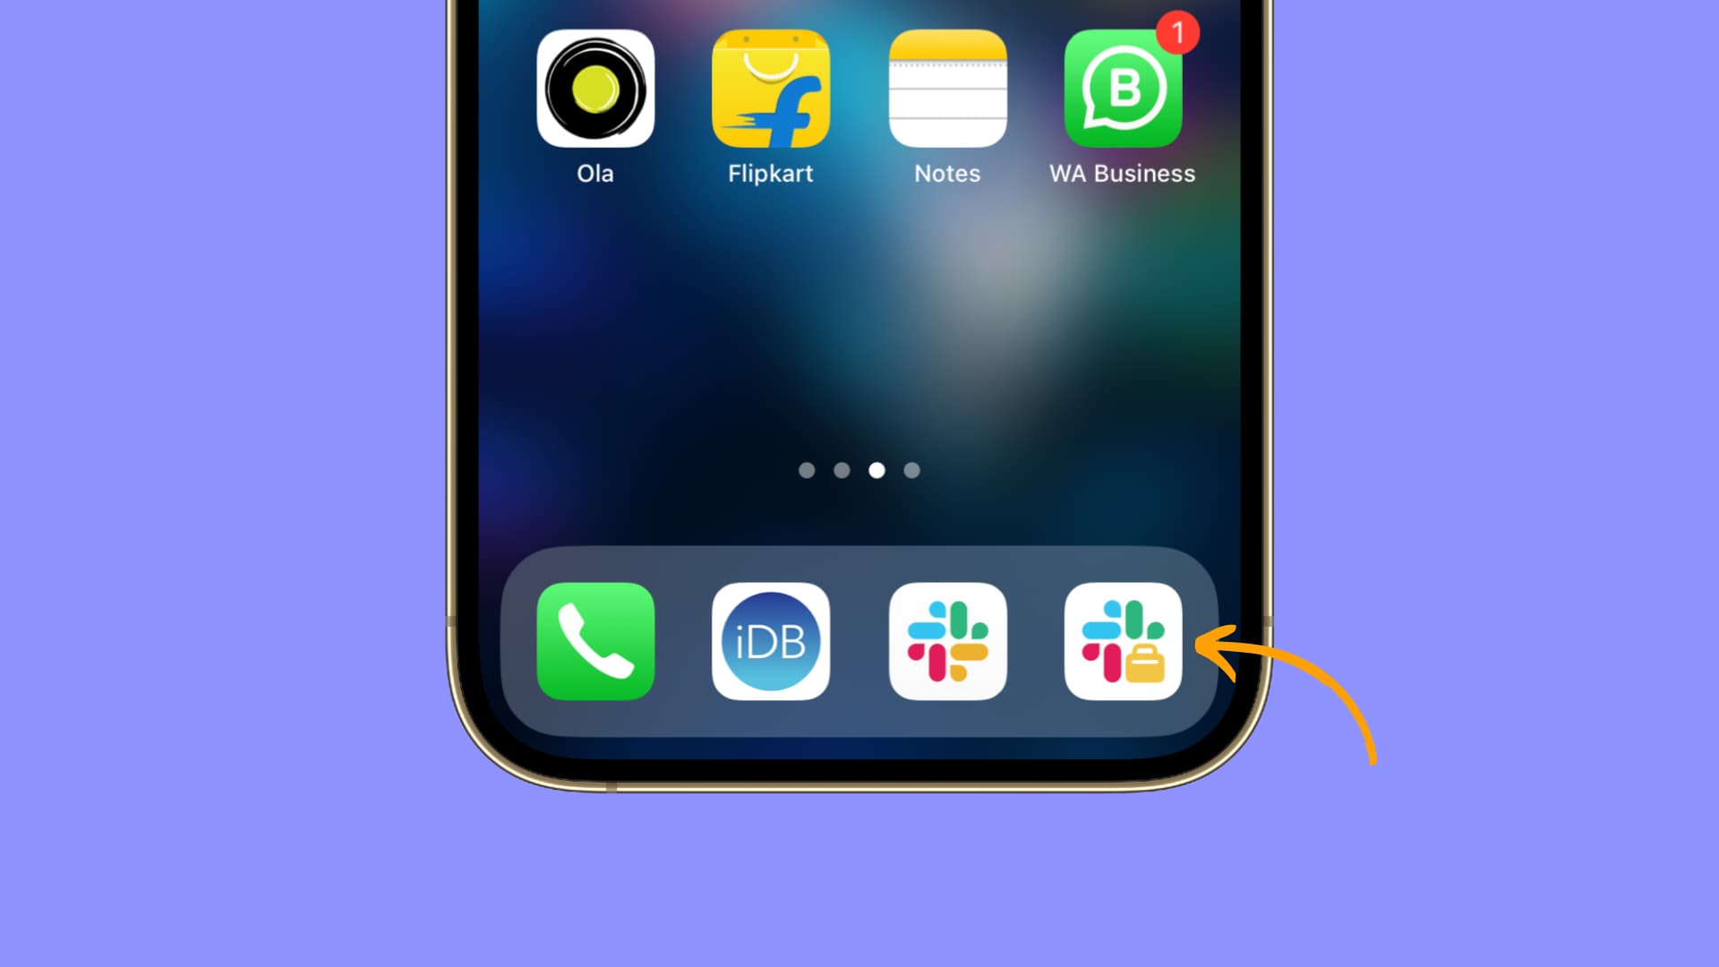Scroll through home screen pages
This screenshot has width=1719, height=967.
859,470
